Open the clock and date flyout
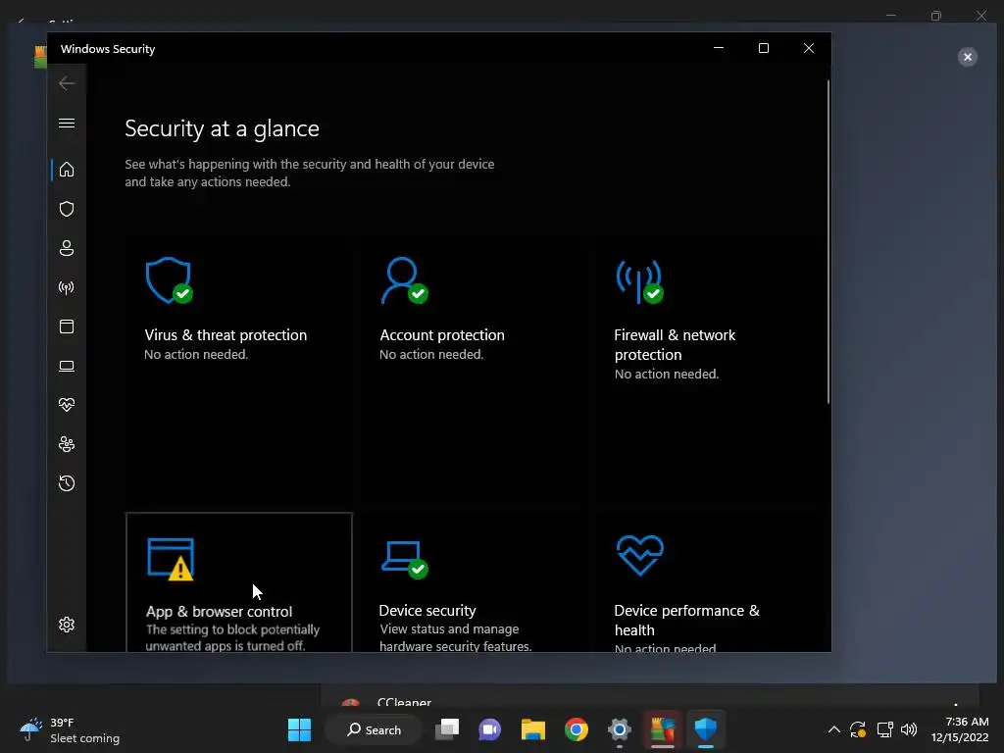This screenshot has height=753, width=1004. coord(960,729)
